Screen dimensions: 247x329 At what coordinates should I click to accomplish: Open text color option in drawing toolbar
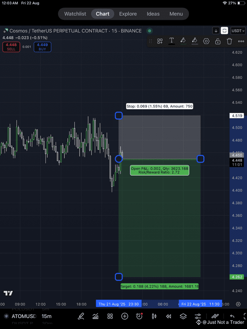[x=171, y=41]
